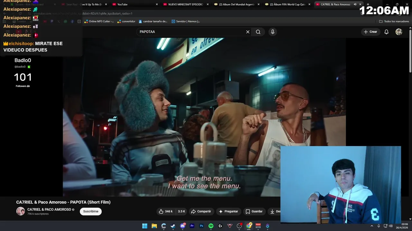Launch Premiere Pro from the taskbar

pos(192,226)
